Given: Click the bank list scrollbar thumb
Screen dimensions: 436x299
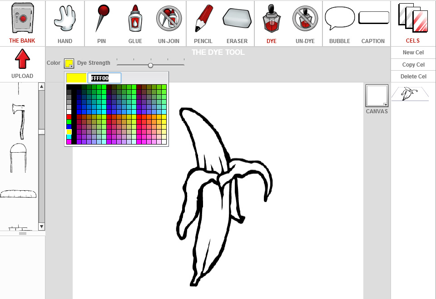Looking at the screenshot, I should point(41,132).
